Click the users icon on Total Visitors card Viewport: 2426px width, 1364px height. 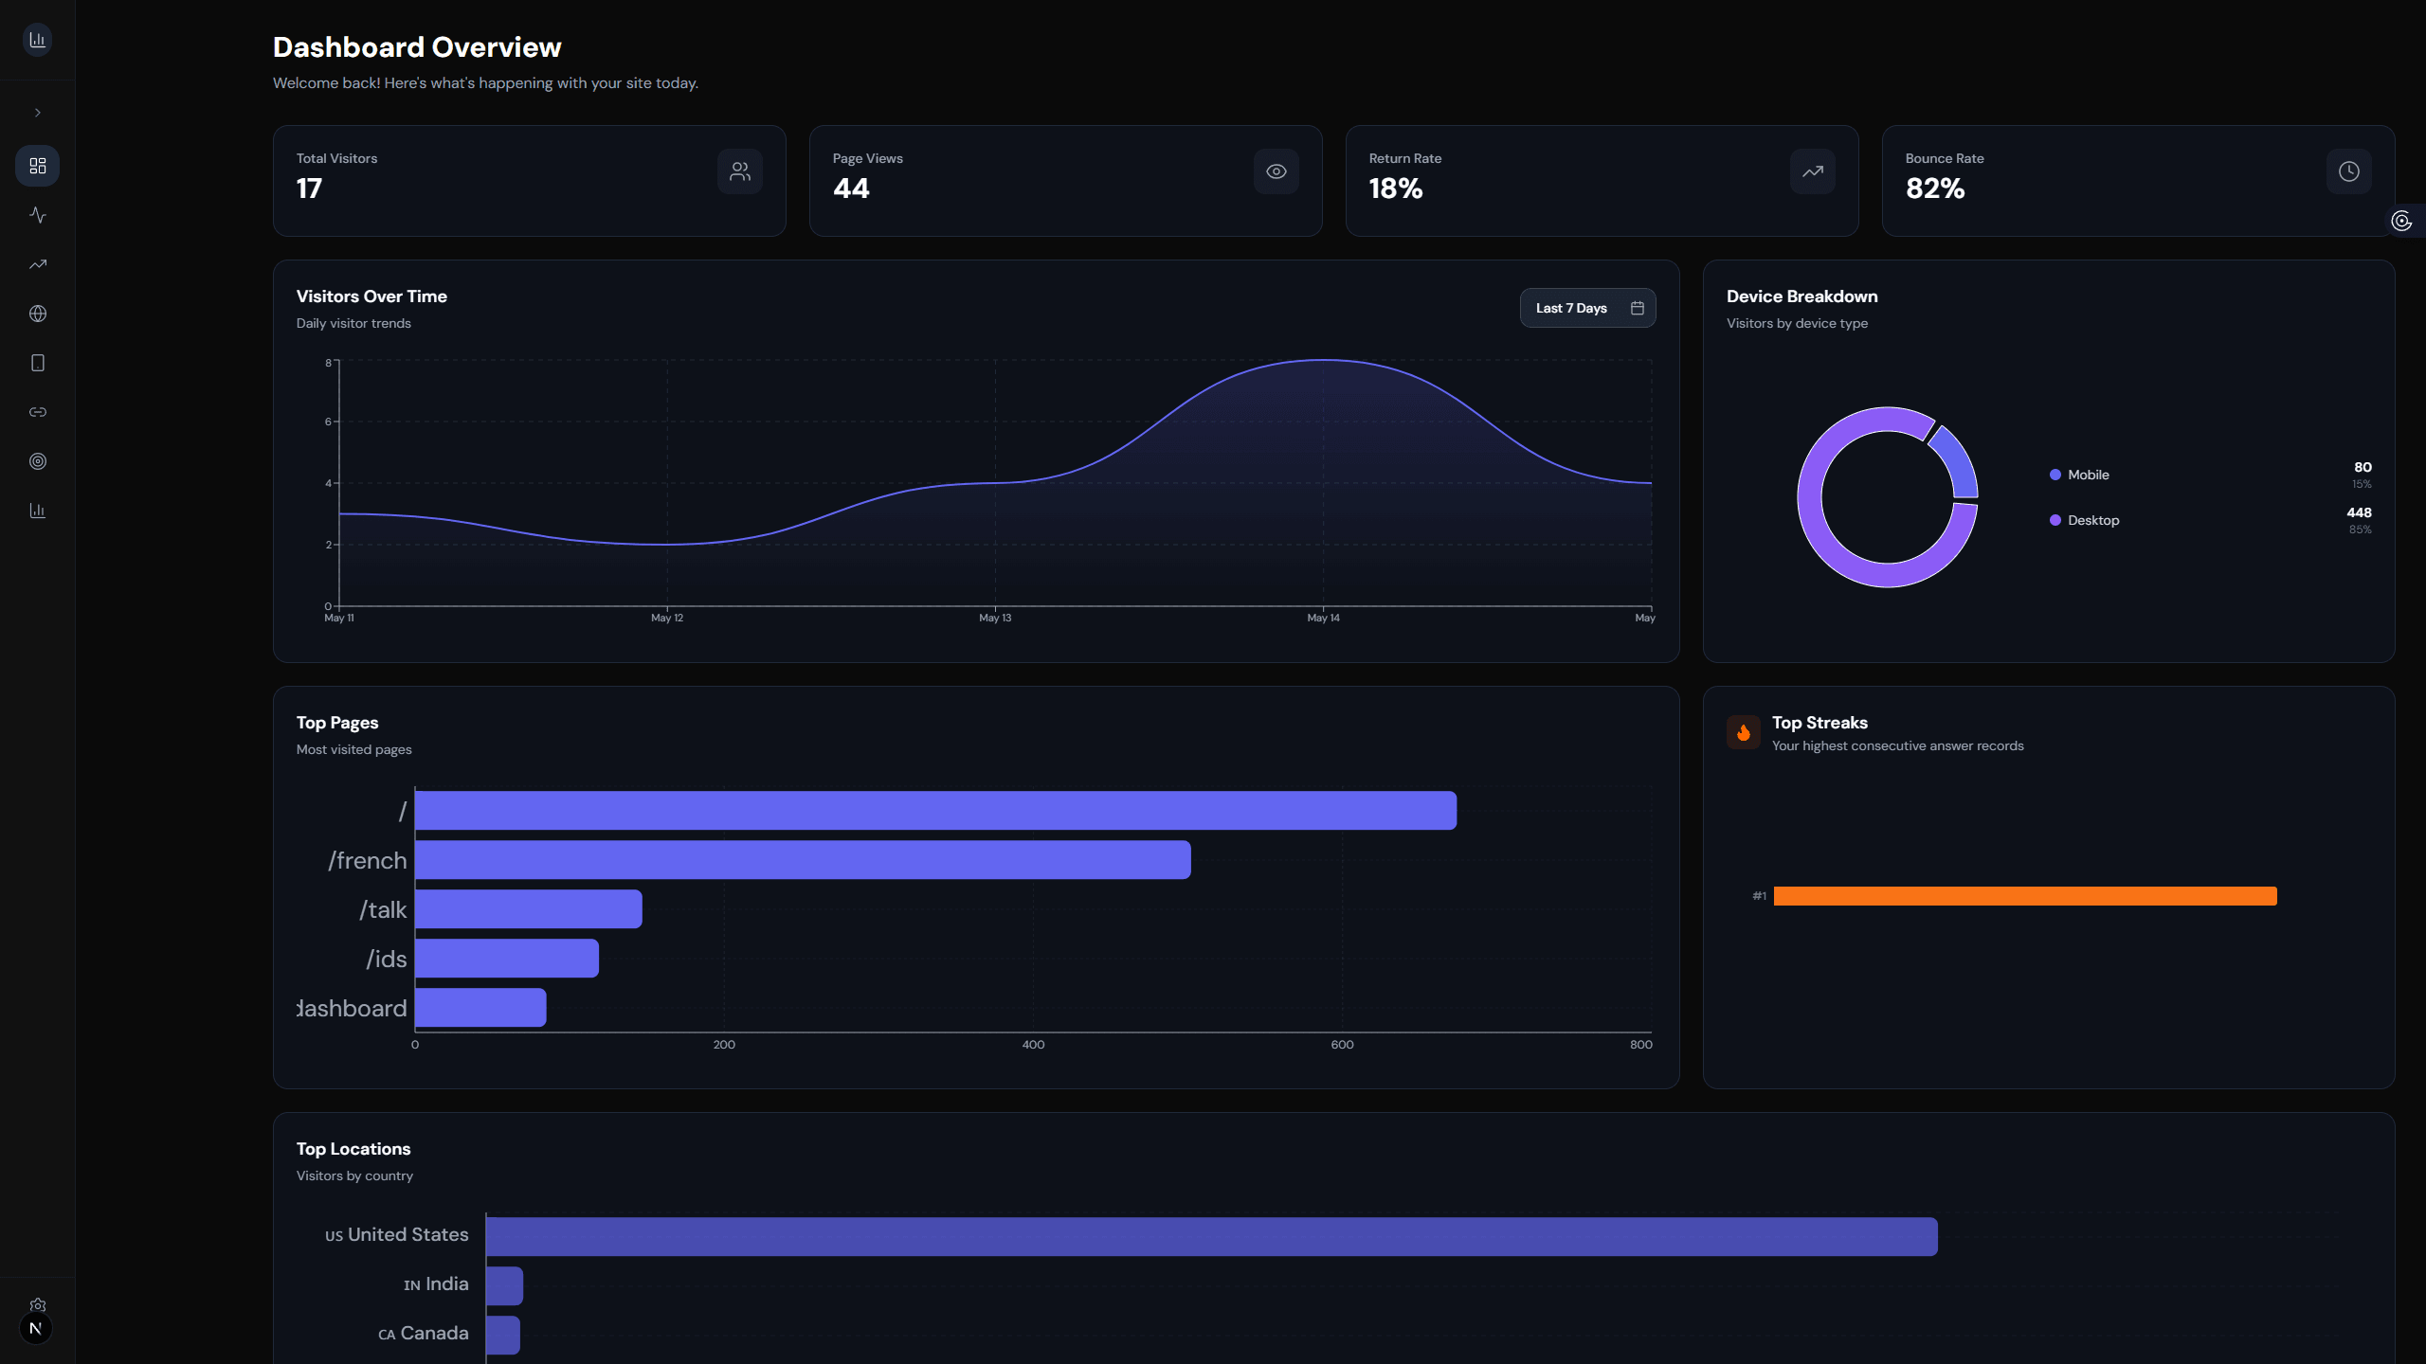coord(740,171)
